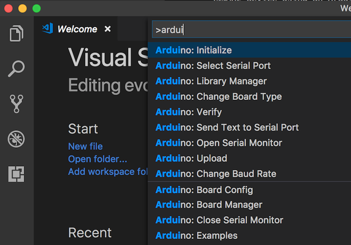Choose Arduino: Select Serial Port
This screenshot has height=245, width=351.
coord(249,66)
